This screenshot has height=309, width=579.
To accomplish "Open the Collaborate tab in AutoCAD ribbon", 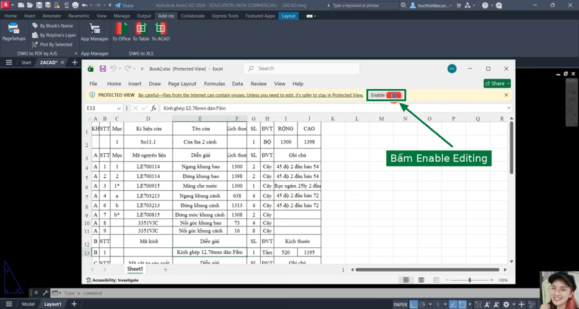I will click(x=193, y=16).
